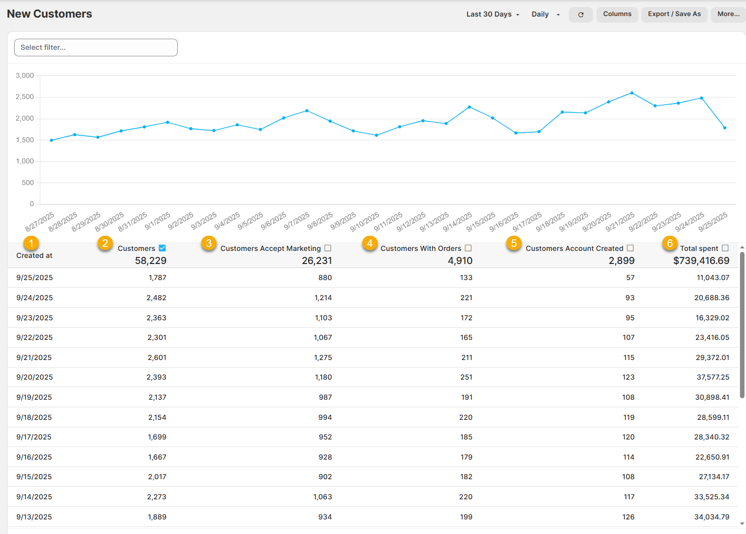Click the orange badge number 2
The image size is (746, 534).
coord(105,243)
